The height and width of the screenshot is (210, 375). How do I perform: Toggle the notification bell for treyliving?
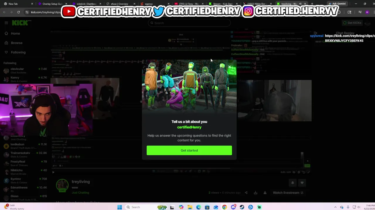292,183
